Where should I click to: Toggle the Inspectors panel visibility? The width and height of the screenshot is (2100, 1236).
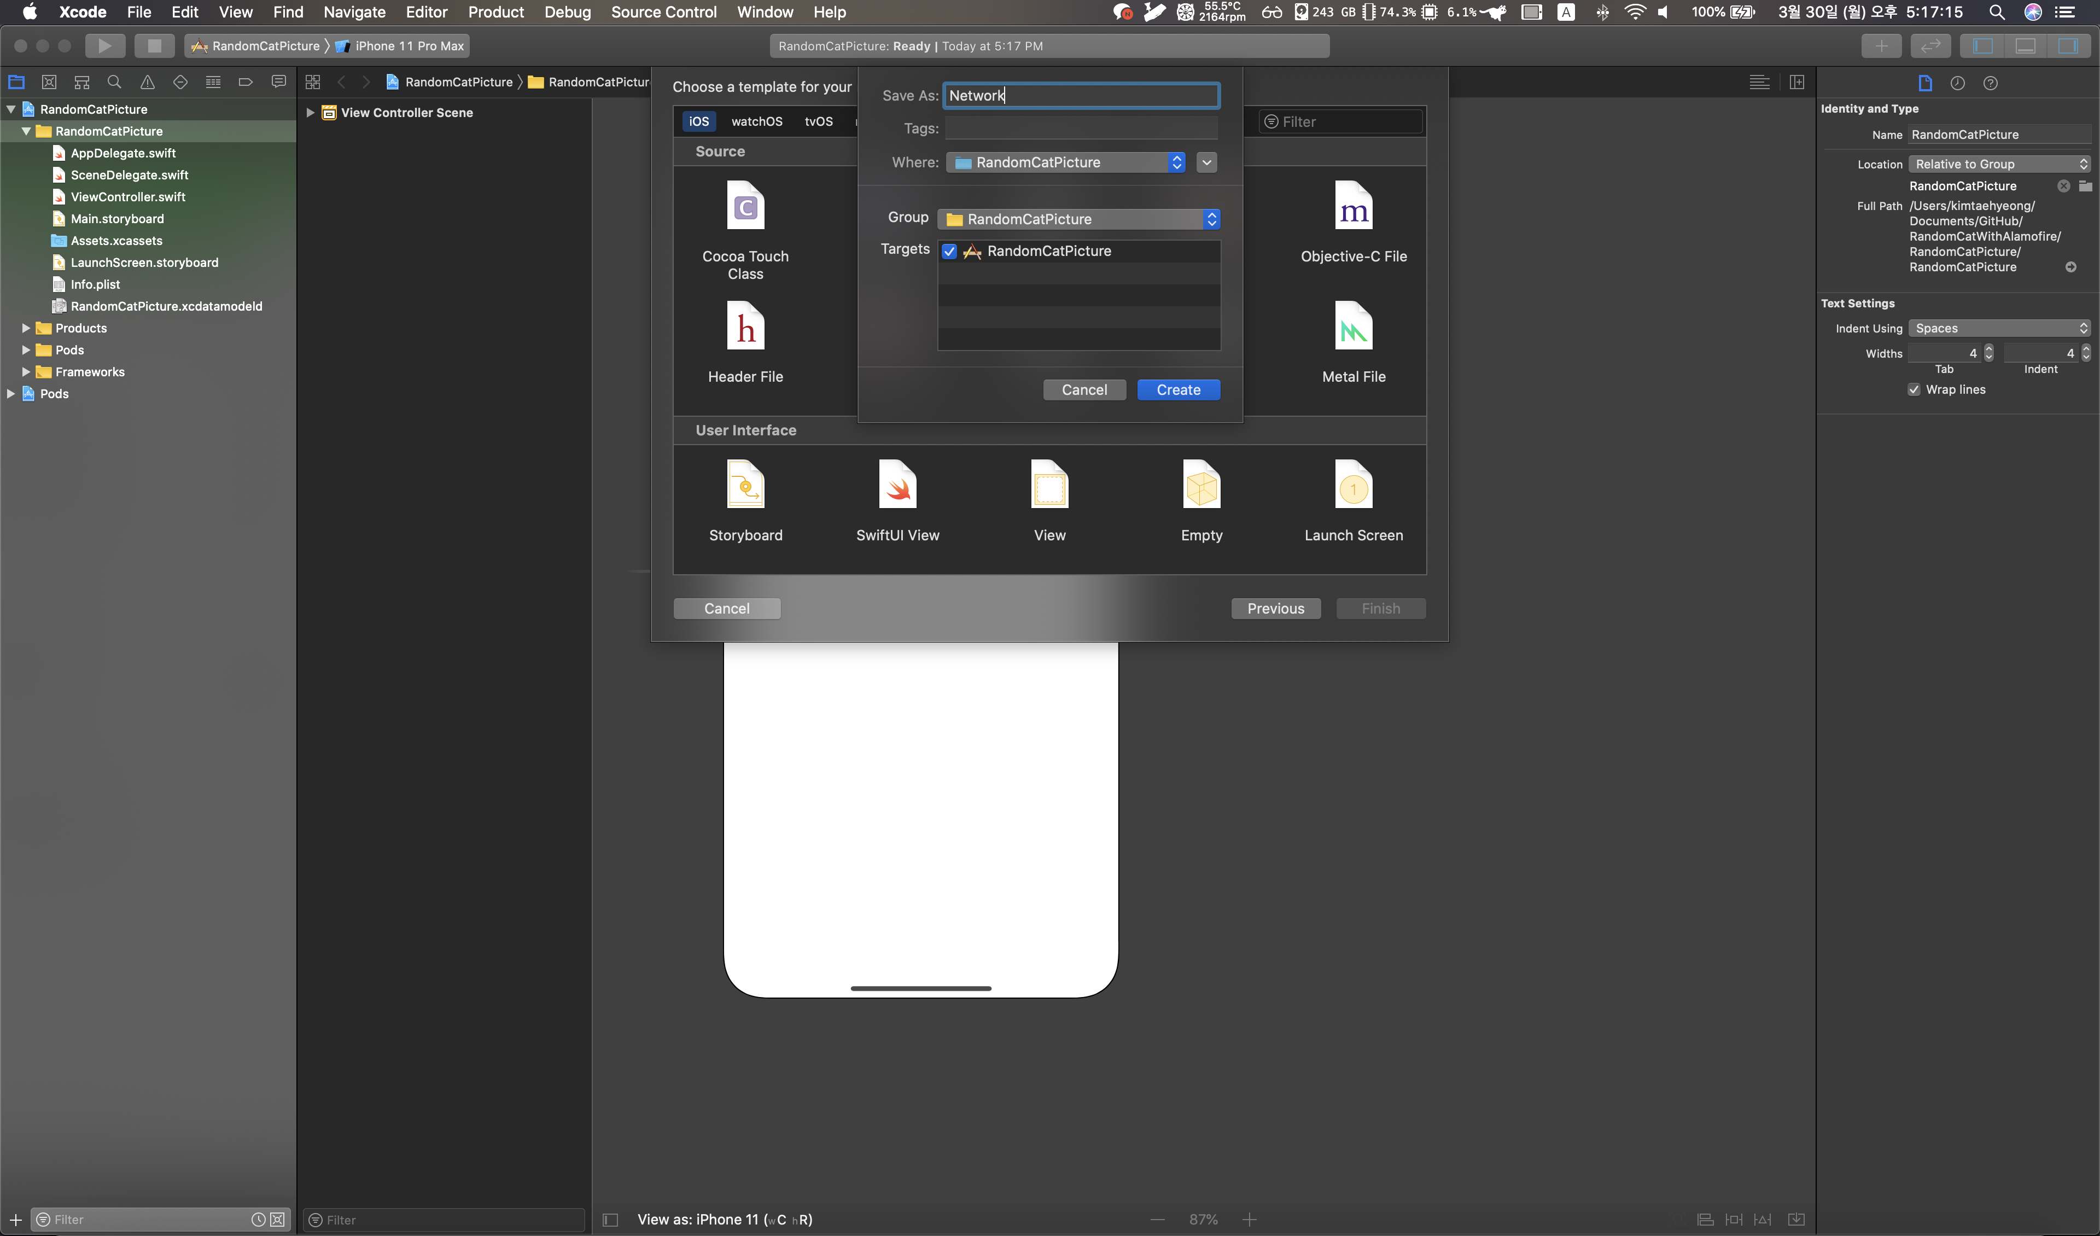pos(2068,46)
